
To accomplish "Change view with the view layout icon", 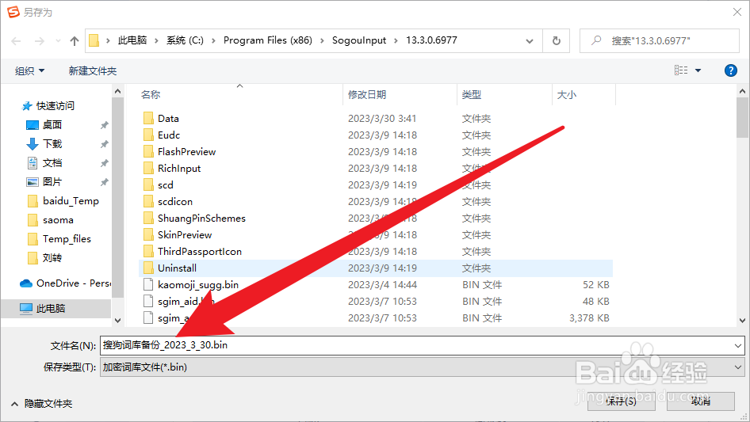I will pyautogui.click(x=681, y=70).
